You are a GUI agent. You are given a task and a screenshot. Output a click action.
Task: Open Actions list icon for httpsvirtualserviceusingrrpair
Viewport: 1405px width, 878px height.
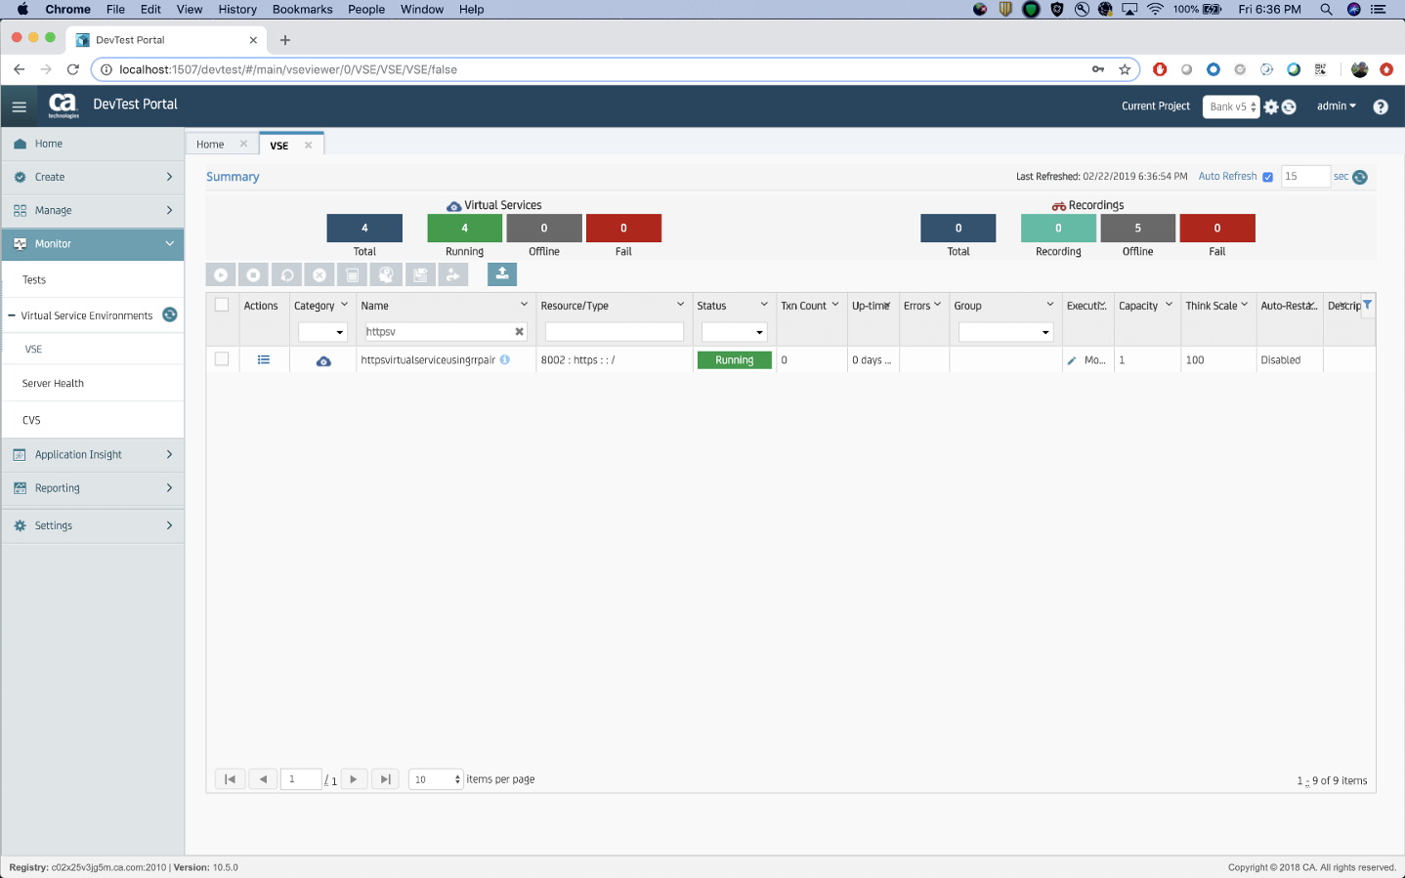[264, 359]
